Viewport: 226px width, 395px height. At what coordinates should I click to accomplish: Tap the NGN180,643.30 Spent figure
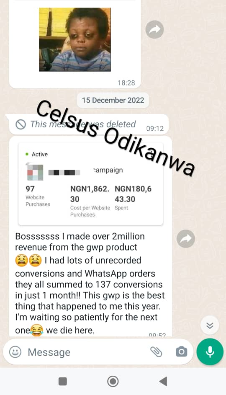133,194
